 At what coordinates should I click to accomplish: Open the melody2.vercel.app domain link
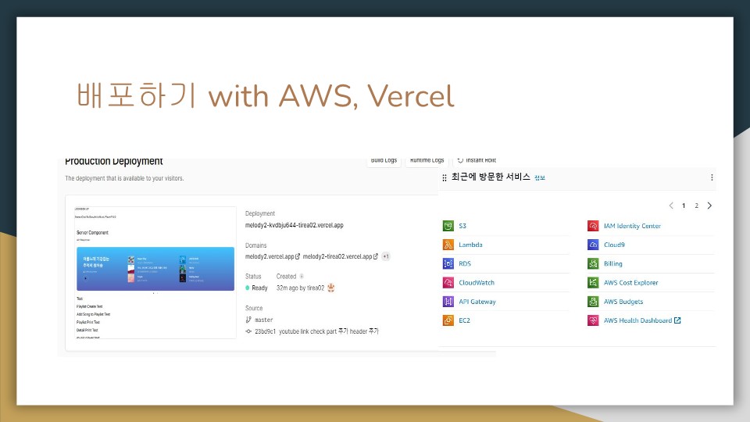tap(270, 256)
